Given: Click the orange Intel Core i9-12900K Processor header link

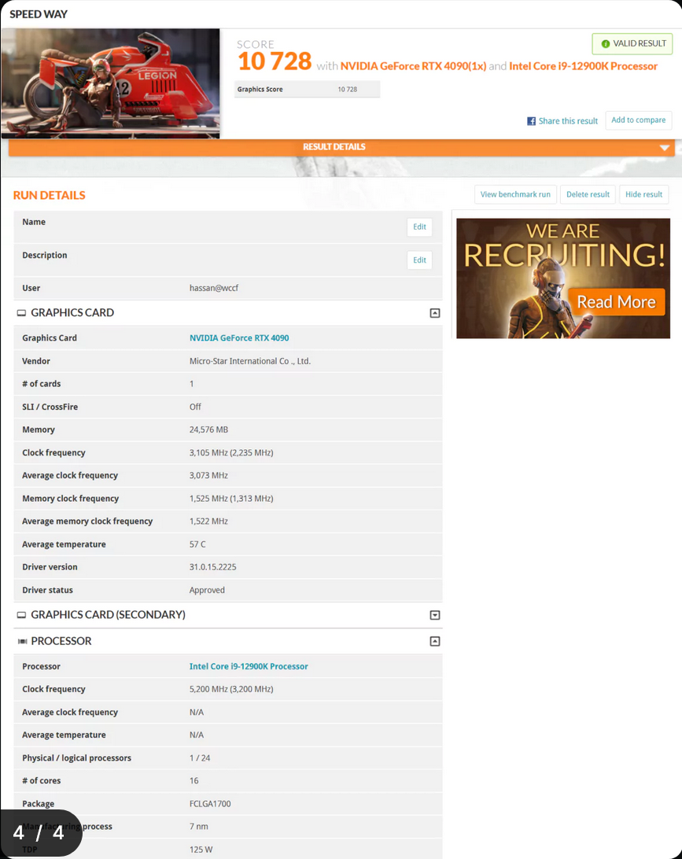Looking at the screenshot, I should click(x=583, y=66).
